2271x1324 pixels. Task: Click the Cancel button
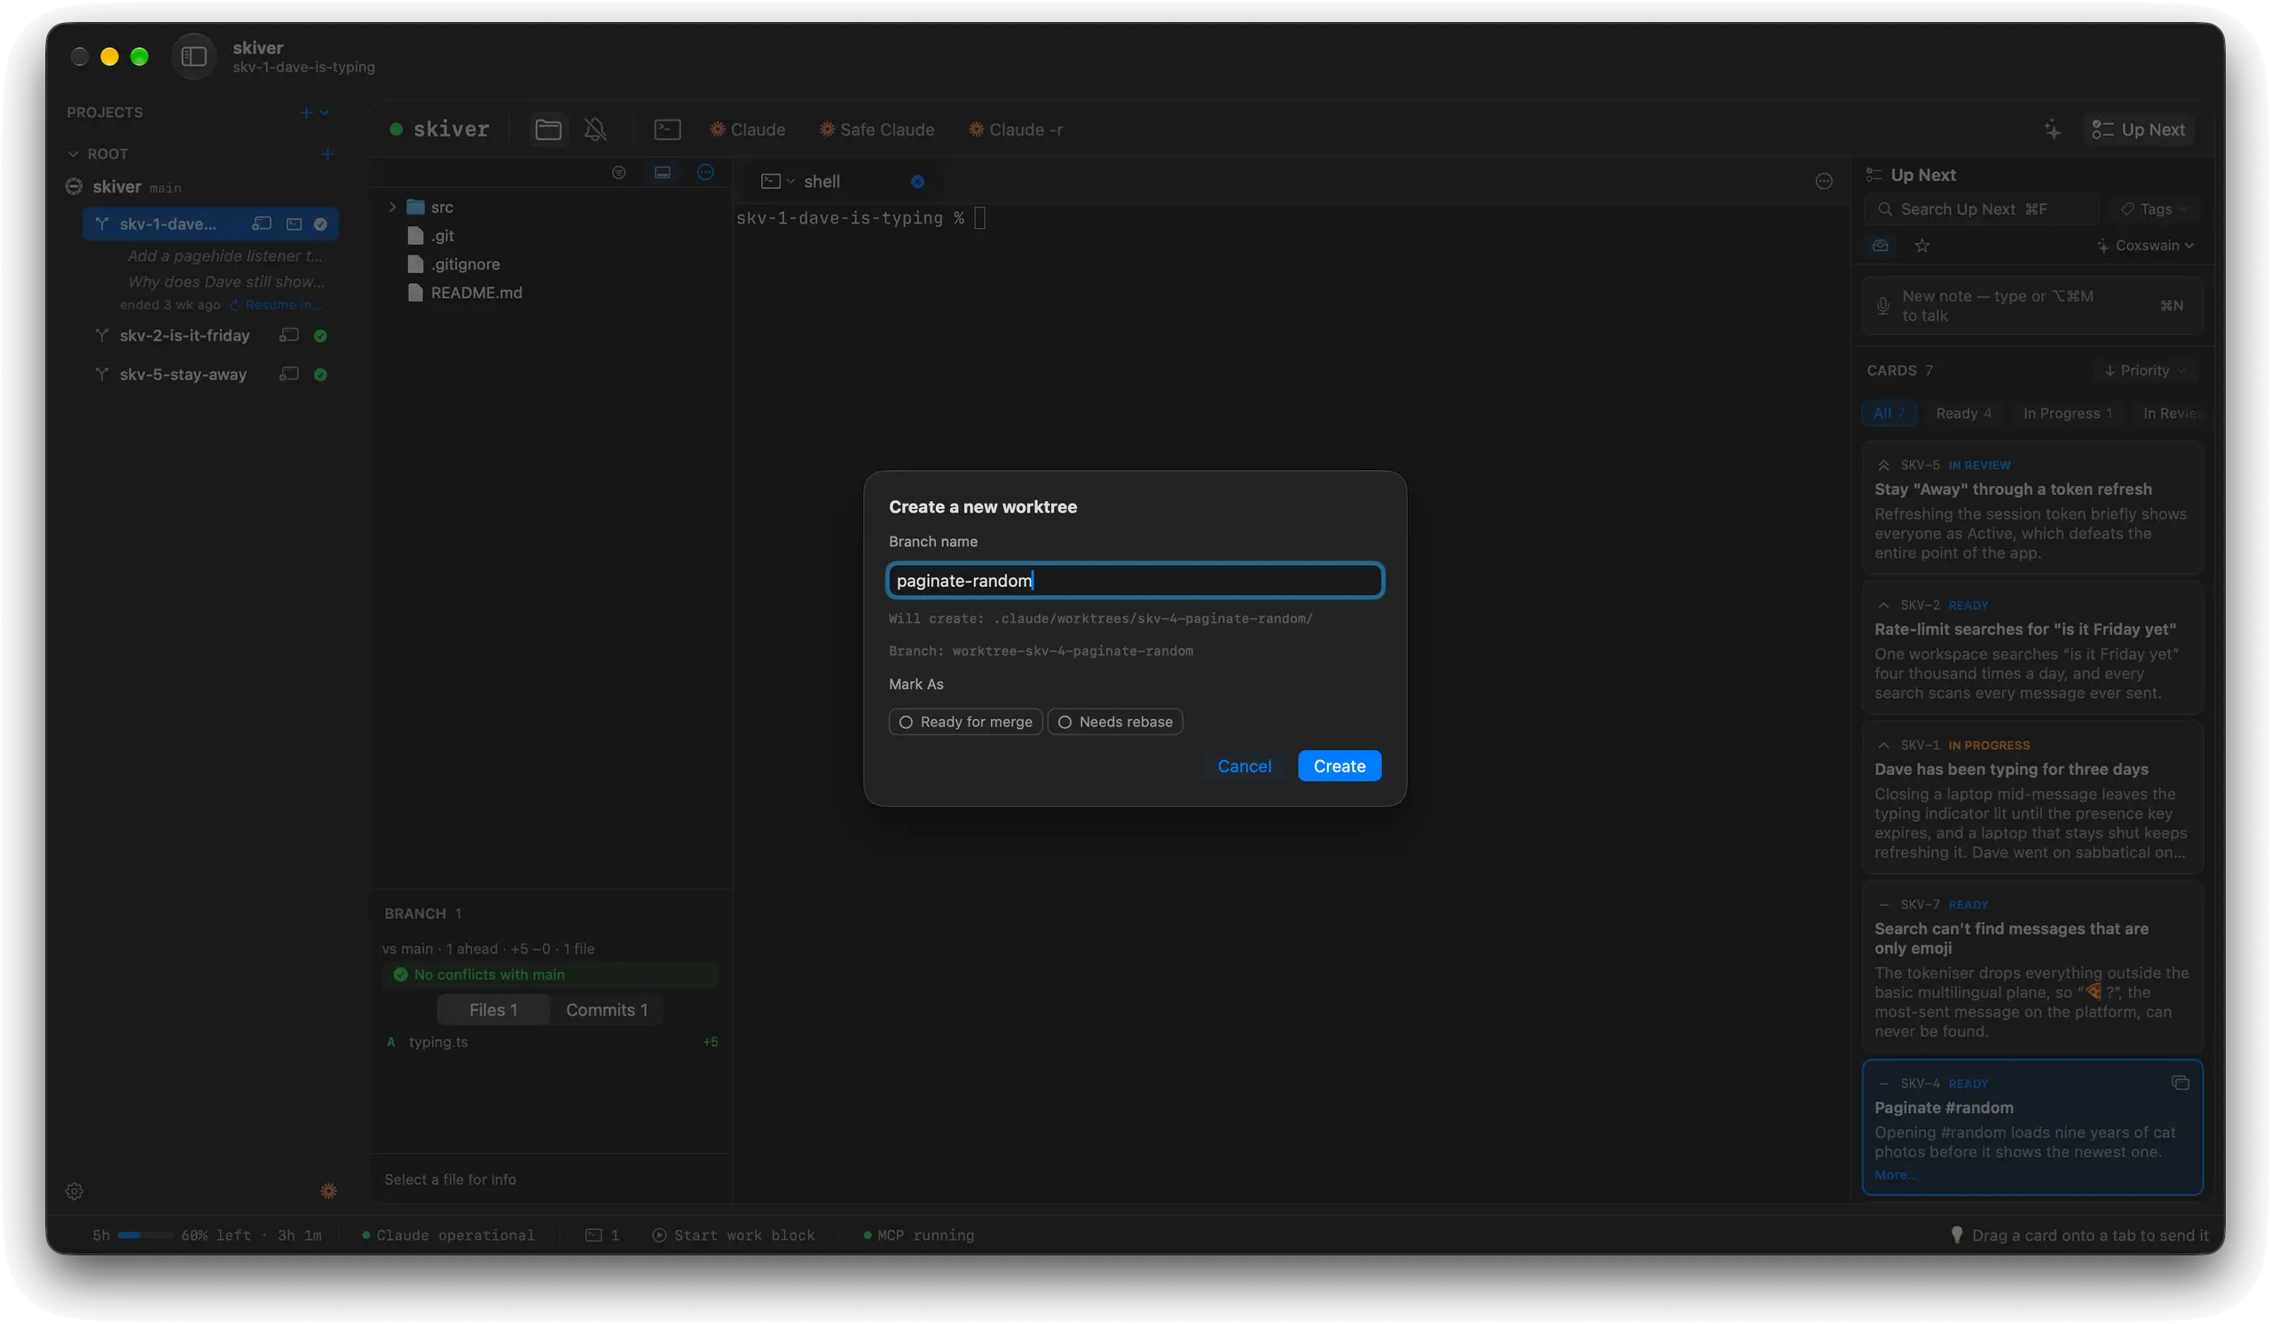pyautogui.click(x=1244, y=765)
